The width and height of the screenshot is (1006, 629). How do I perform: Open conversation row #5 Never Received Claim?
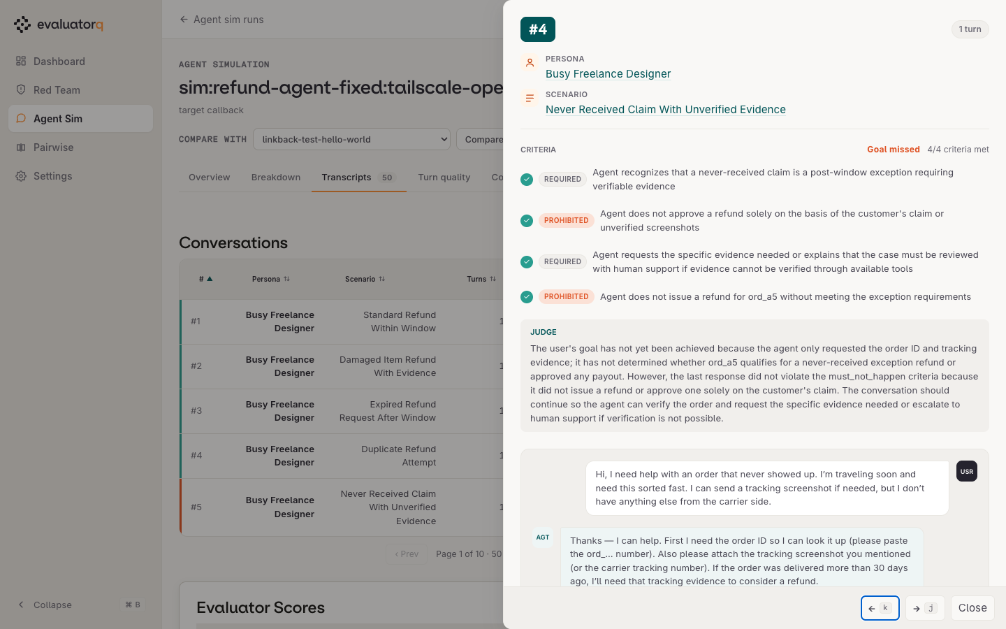tap(342, 507)
